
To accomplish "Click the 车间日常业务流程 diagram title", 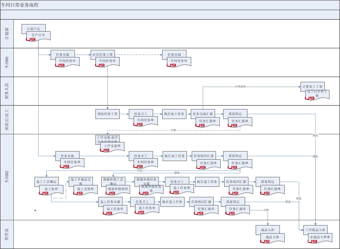I will tap(20, 5).
